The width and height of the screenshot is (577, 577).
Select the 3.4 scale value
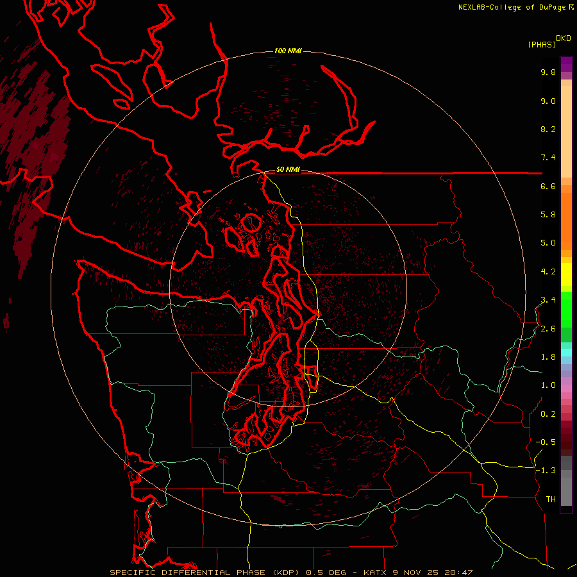coord(548,300)
